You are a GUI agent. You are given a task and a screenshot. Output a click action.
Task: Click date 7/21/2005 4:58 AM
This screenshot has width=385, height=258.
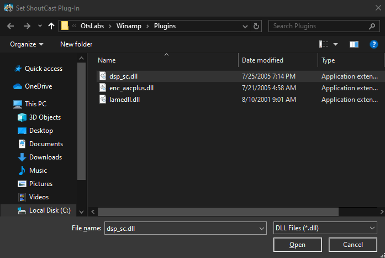pyautogui.click(x=269, y=88)
